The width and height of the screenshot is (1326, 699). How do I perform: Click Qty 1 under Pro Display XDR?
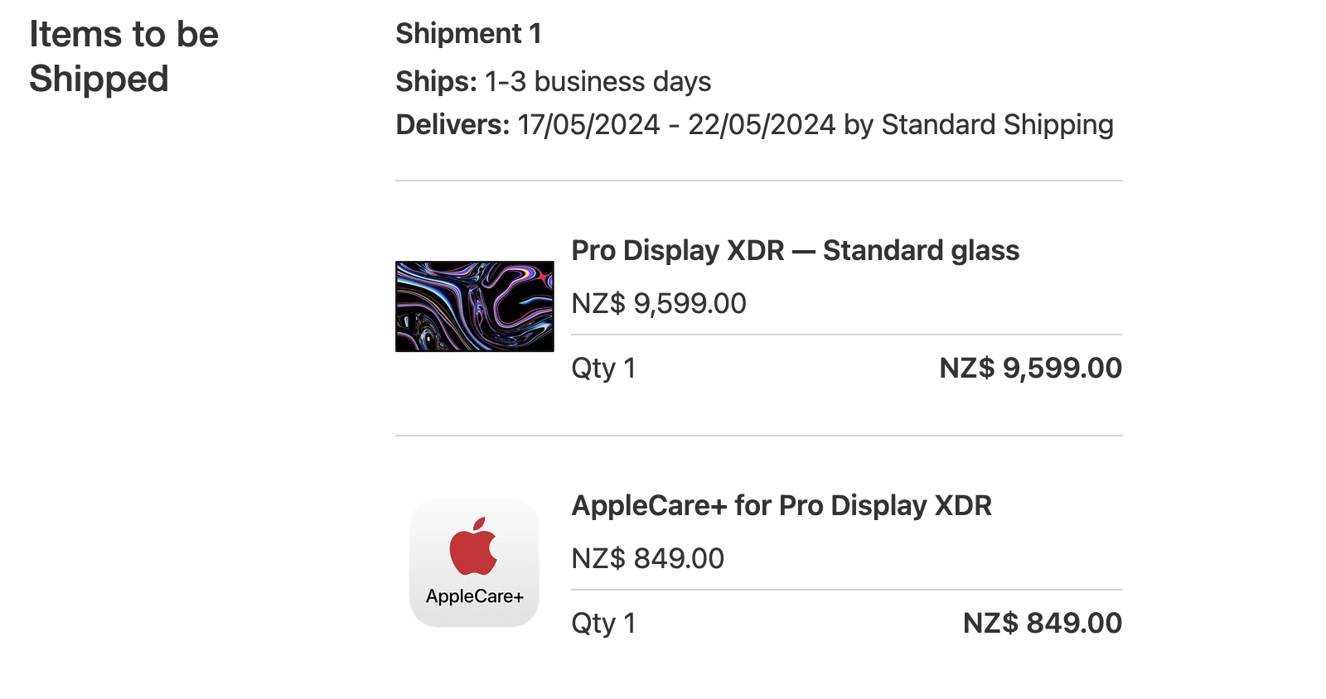pyautogui.click(x=603, y=368)
